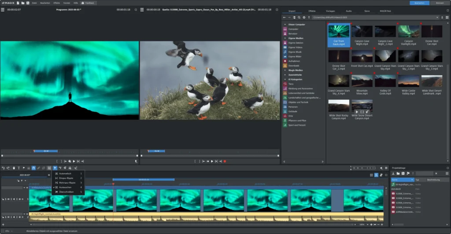The width and height of the screenshot is (451, 234).
Task: Click the undo arrow in timeline toolbar
Action: 3,168
